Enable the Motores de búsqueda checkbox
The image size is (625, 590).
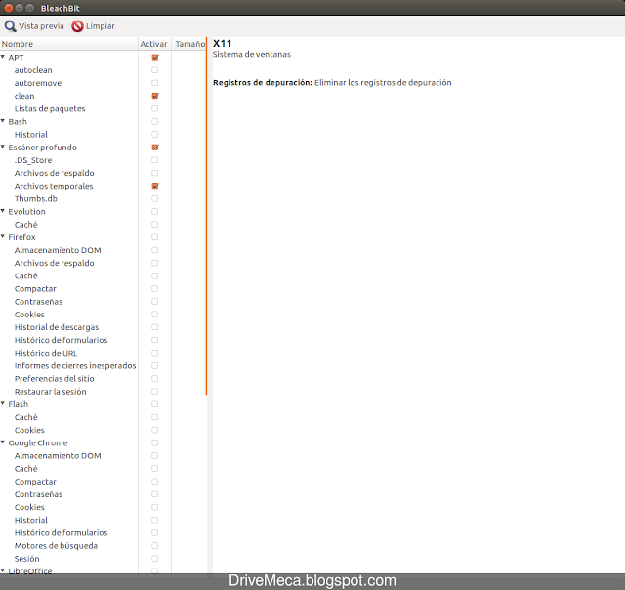155,546
